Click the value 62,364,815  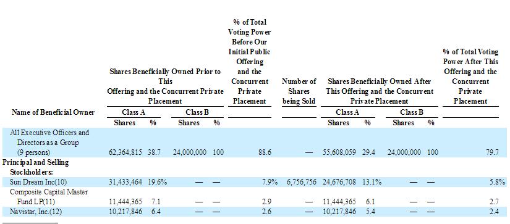(x=125, y=152)
